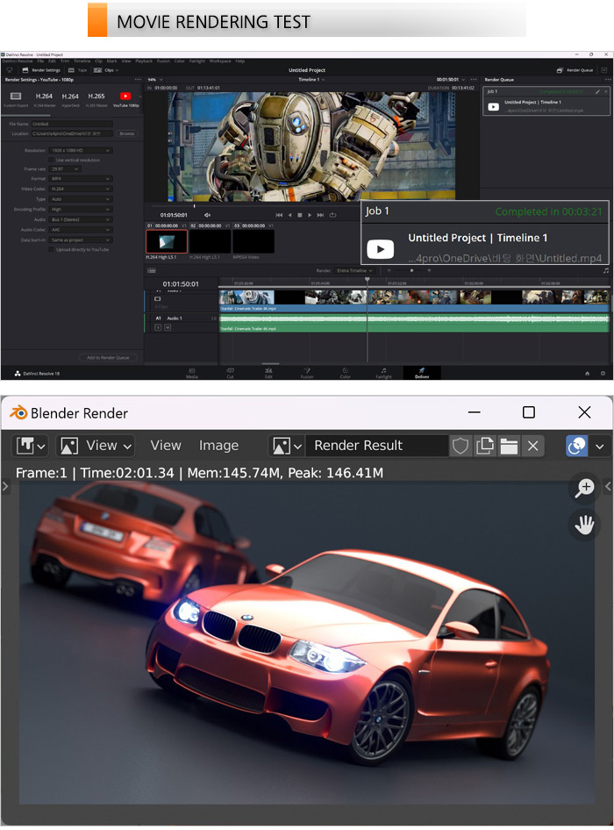Activate Blender hand pan gizmo

[585, 525]
